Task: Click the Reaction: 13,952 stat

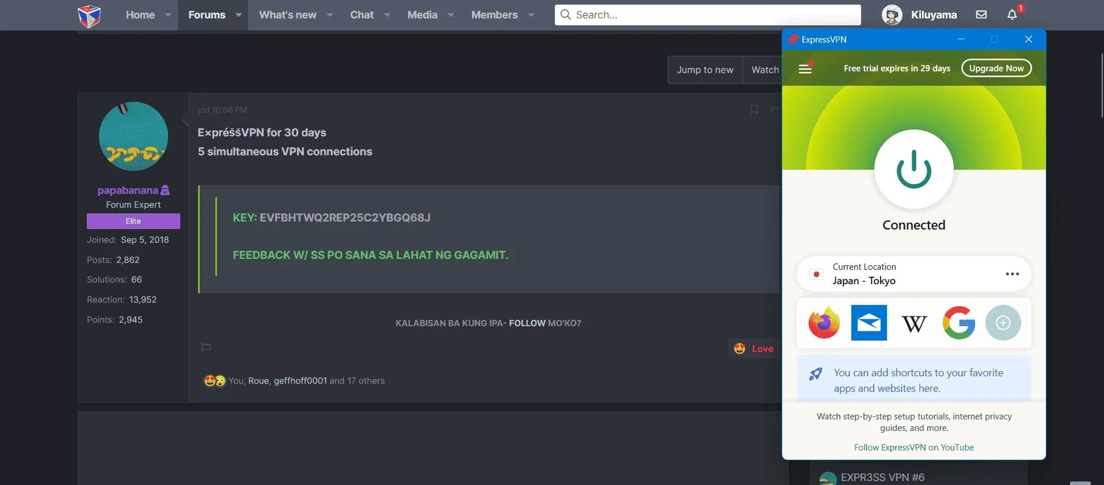Action: click(122, 300)
